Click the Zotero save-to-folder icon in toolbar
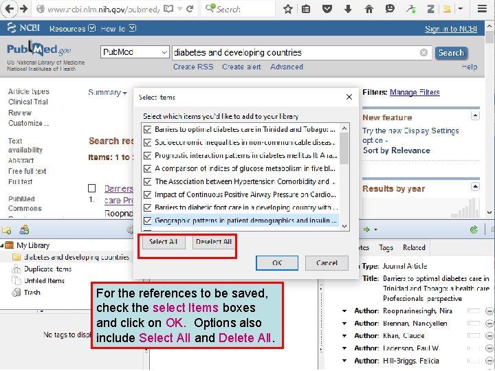The image size is (495, 371). point(447,9)
